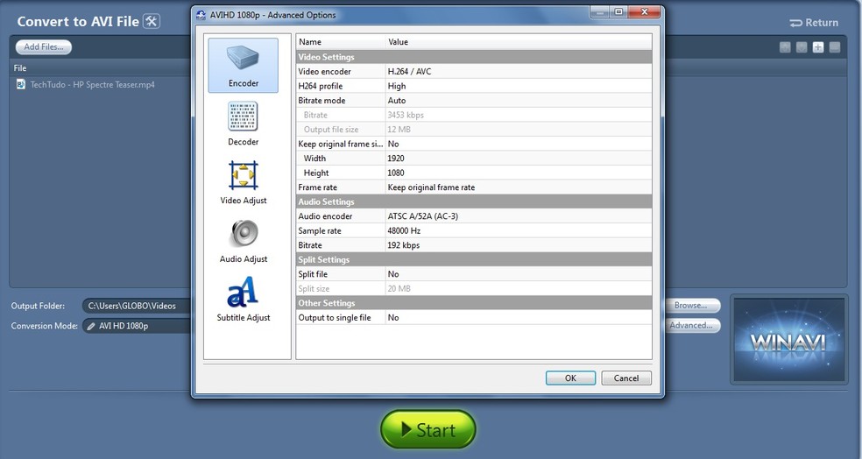
Task: Click the Frame rate name cell
Action: pyautogui.click(x=341, y=187)
